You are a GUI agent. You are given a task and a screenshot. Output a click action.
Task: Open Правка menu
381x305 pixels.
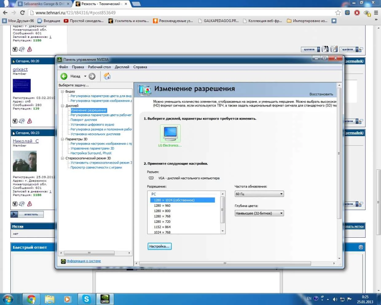[x=78, y=67]
